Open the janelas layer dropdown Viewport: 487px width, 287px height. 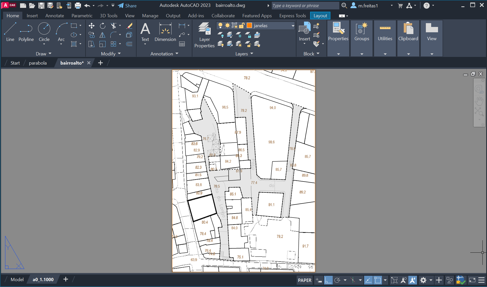(293, 26)
